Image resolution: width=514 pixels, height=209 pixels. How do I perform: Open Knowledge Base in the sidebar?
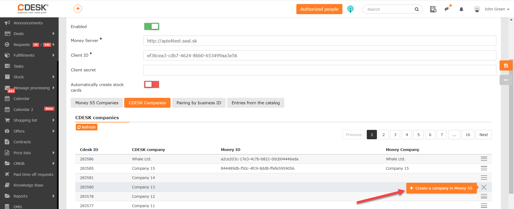pos(29,185)
